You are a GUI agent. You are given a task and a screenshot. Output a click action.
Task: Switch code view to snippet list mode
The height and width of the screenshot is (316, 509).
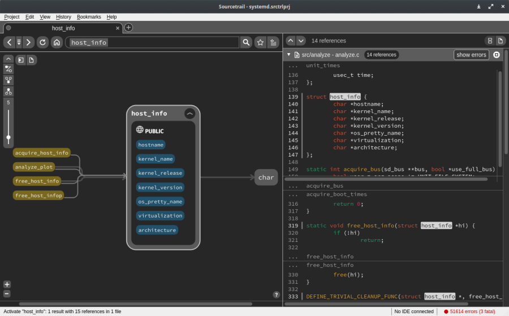pyautogui.click(x=489, y=41)
